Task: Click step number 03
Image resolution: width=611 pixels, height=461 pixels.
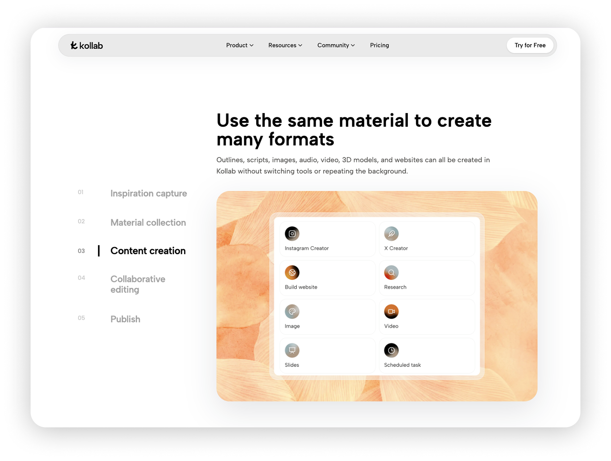Action: point(81,251)
